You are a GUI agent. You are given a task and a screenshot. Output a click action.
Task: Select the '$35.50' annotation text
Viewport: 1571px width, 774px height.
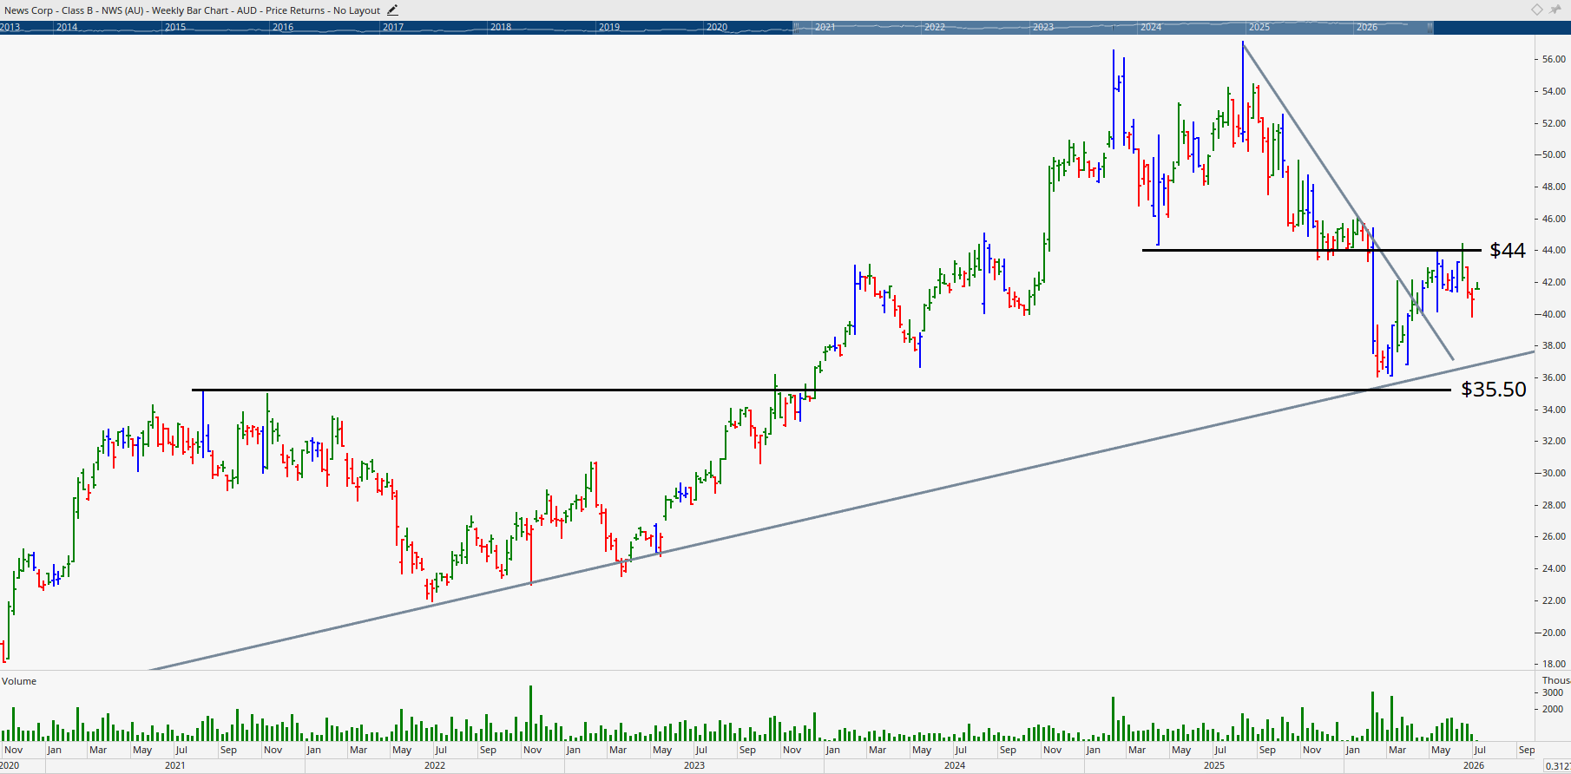pos(1494,390)
